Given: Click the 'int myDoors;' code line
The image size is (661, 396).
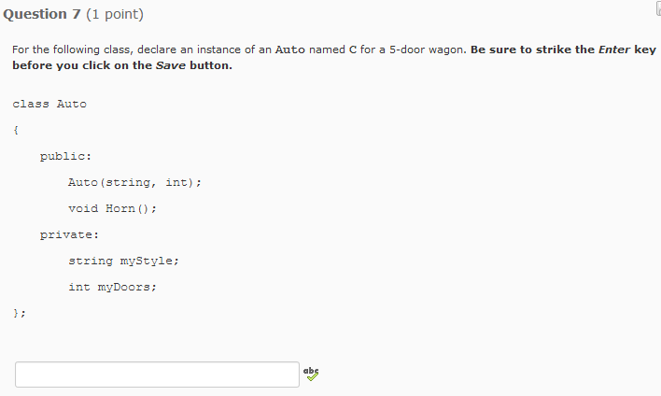Looking at the screenshot, I should 112,287.
